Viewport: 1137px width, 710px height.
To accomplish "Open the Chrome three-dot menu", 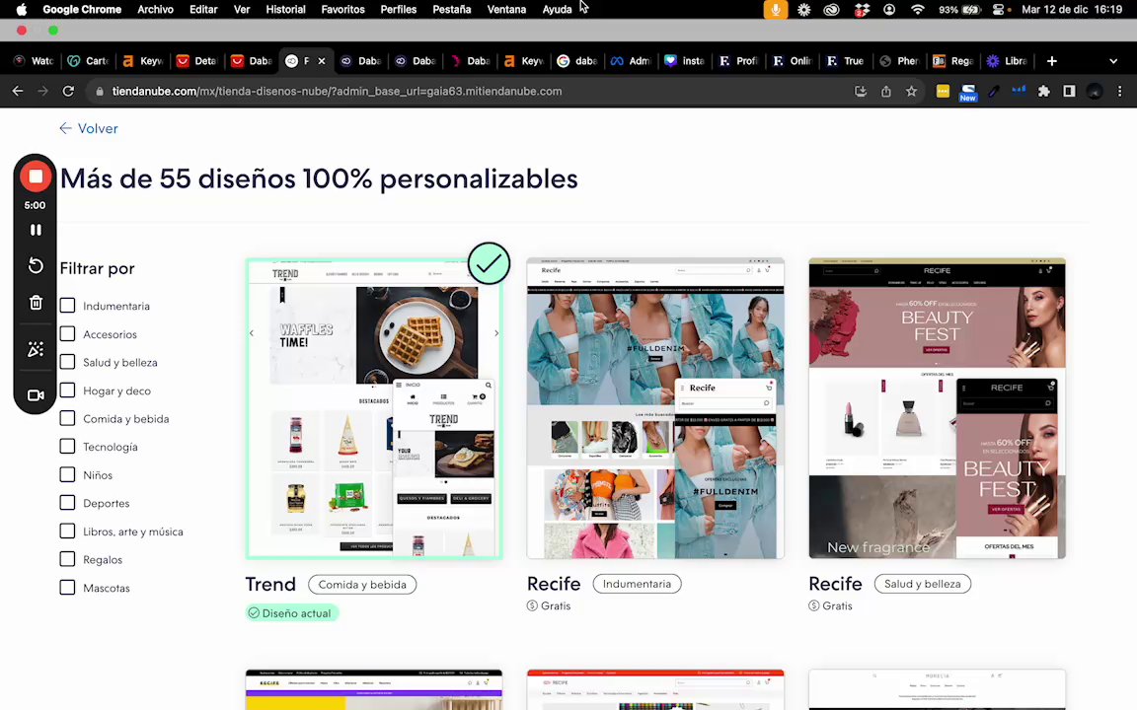I will click(x=1119, y=92).
